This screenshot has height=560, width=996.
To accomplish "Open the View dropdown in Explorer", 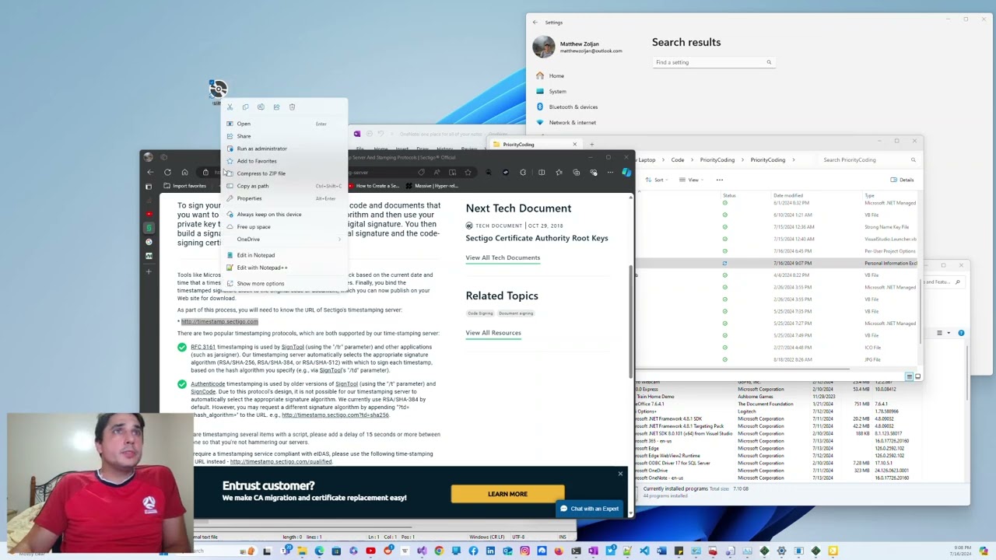I will point(693,180).
